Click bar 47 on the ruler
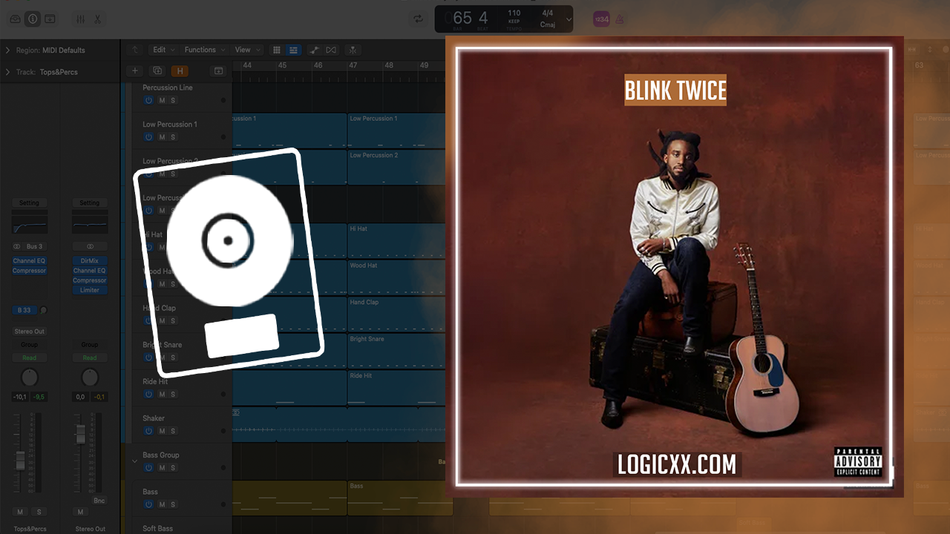Image resolution: width=950 pixels, height=534 pixels. [x=353, y=65]
